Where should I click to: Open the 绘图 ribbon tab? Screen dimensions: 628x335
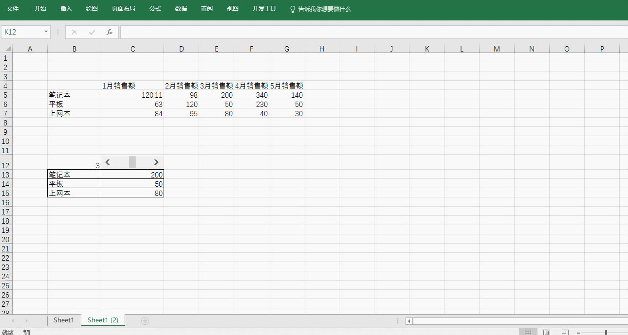point(92,9)
